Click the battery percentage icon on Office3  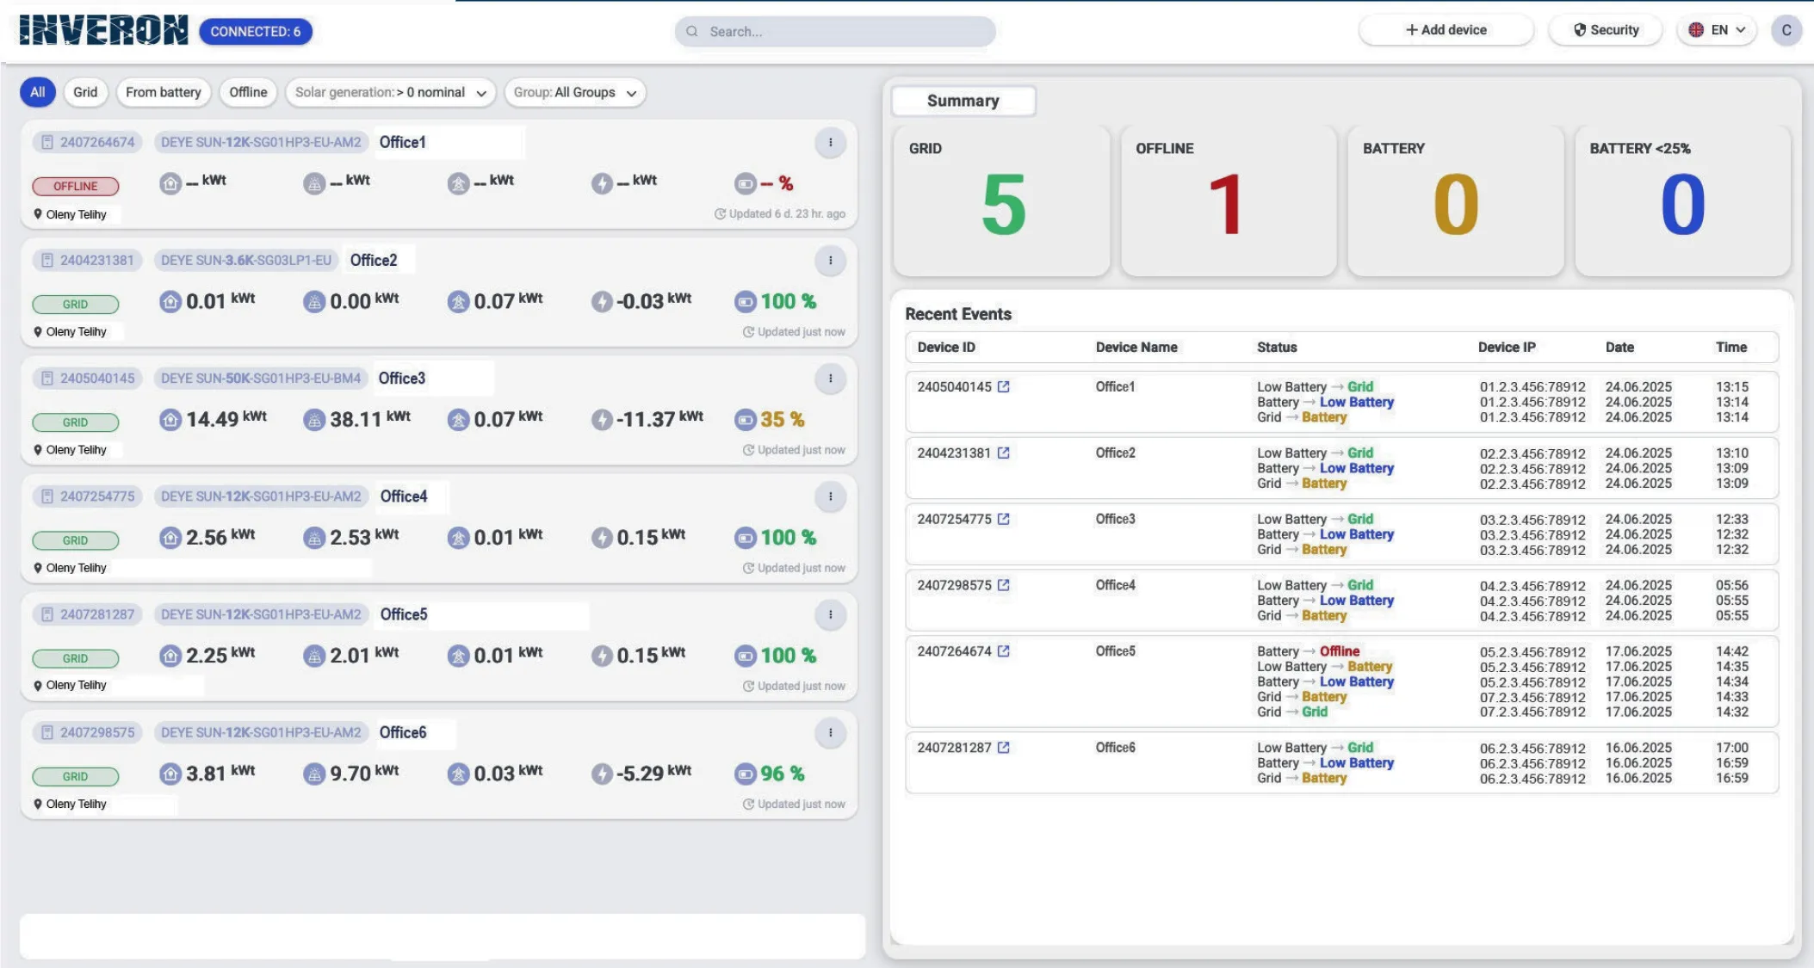pos(745,420)
